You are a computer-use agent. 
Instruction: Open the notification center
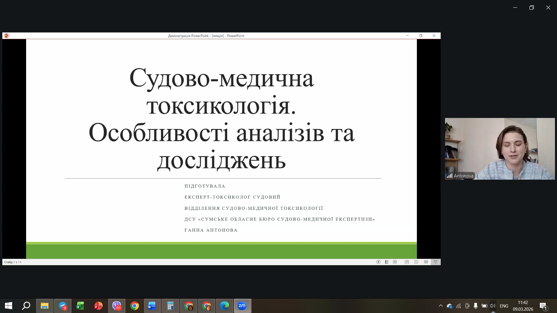pyautogui.click(x=543, y=306)
